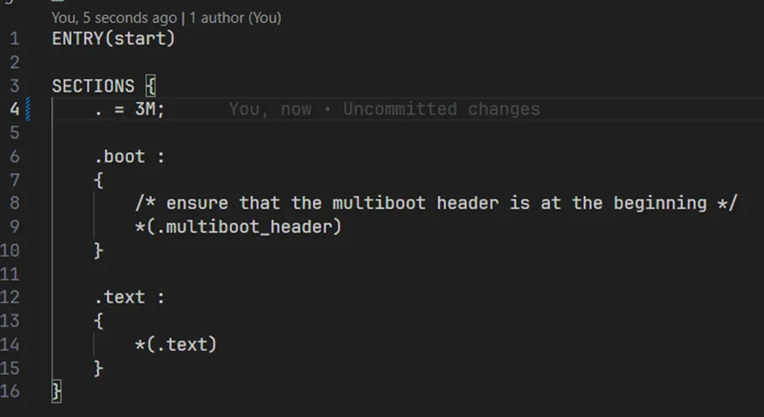Click the inline blame text 'Uncommitted changes'
This screenshot has width=764, height=417.
tap(441, 109)
